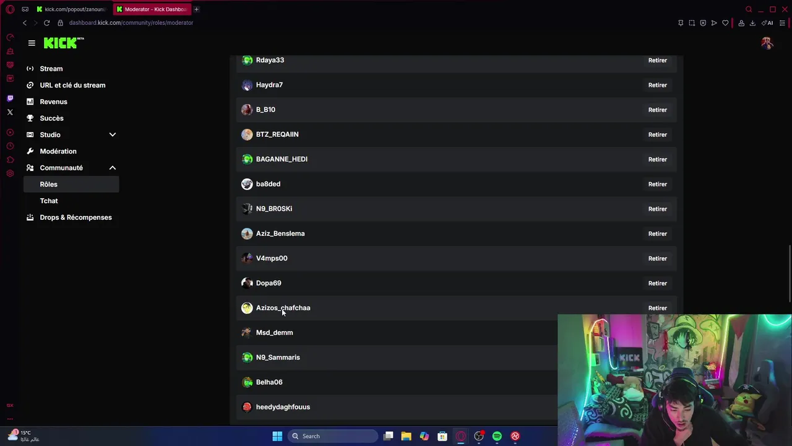Reload the current dashboard page
Image resolution: width=792 pixels, height=446 pixels.
[x=46, y=23]
